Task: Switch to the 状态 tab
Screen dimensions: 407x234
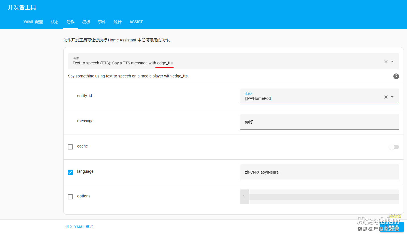Action: pyautogui.click(x=55, y=22)
